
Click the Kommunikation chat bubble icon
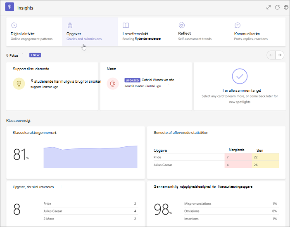[x=238, y=25]
